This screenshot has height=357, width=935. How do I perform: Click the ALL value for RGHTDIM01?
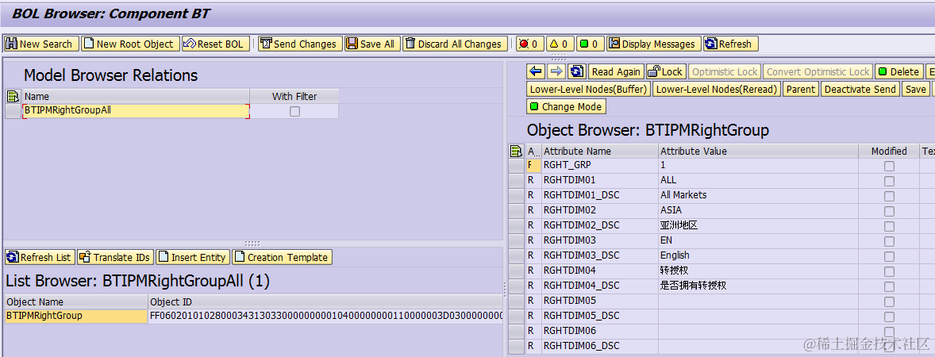pyautogui.click(x=759, y=180)
